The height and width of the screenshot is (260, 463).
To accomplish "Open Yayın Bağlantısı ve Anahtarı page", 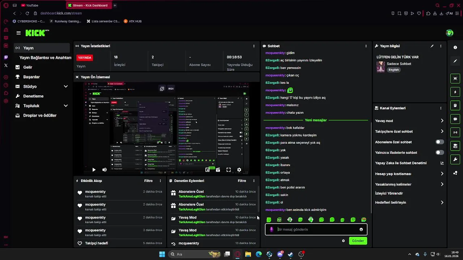I will (45, 58).
